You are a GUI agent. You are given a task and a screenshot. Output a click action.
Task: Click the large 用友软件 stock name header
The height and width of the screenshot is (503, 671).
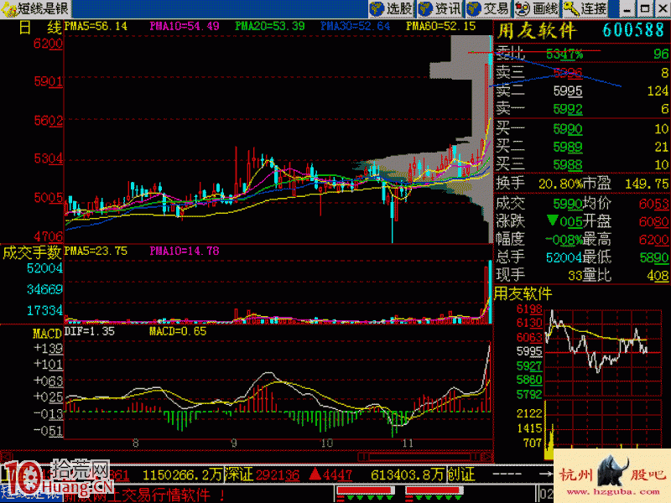(x=537, y=31)
